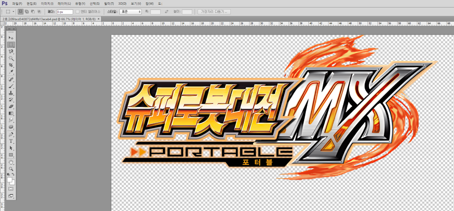Change the screen mode
The height and width of the screenshot is (211, 454).
click(11, 196)
